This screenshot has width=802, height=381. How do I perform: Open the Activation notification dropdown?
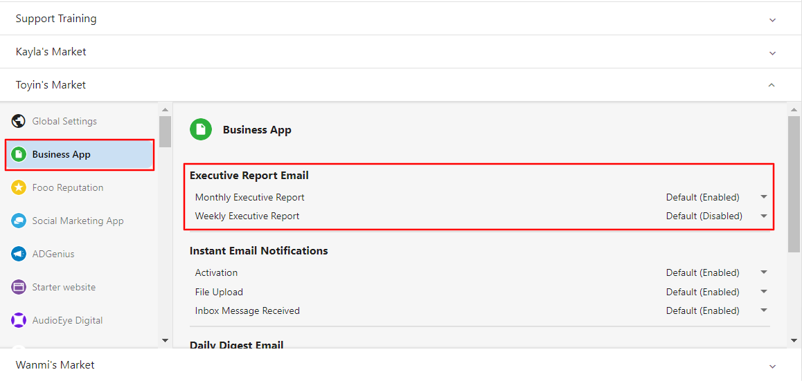tap(717, 272)
